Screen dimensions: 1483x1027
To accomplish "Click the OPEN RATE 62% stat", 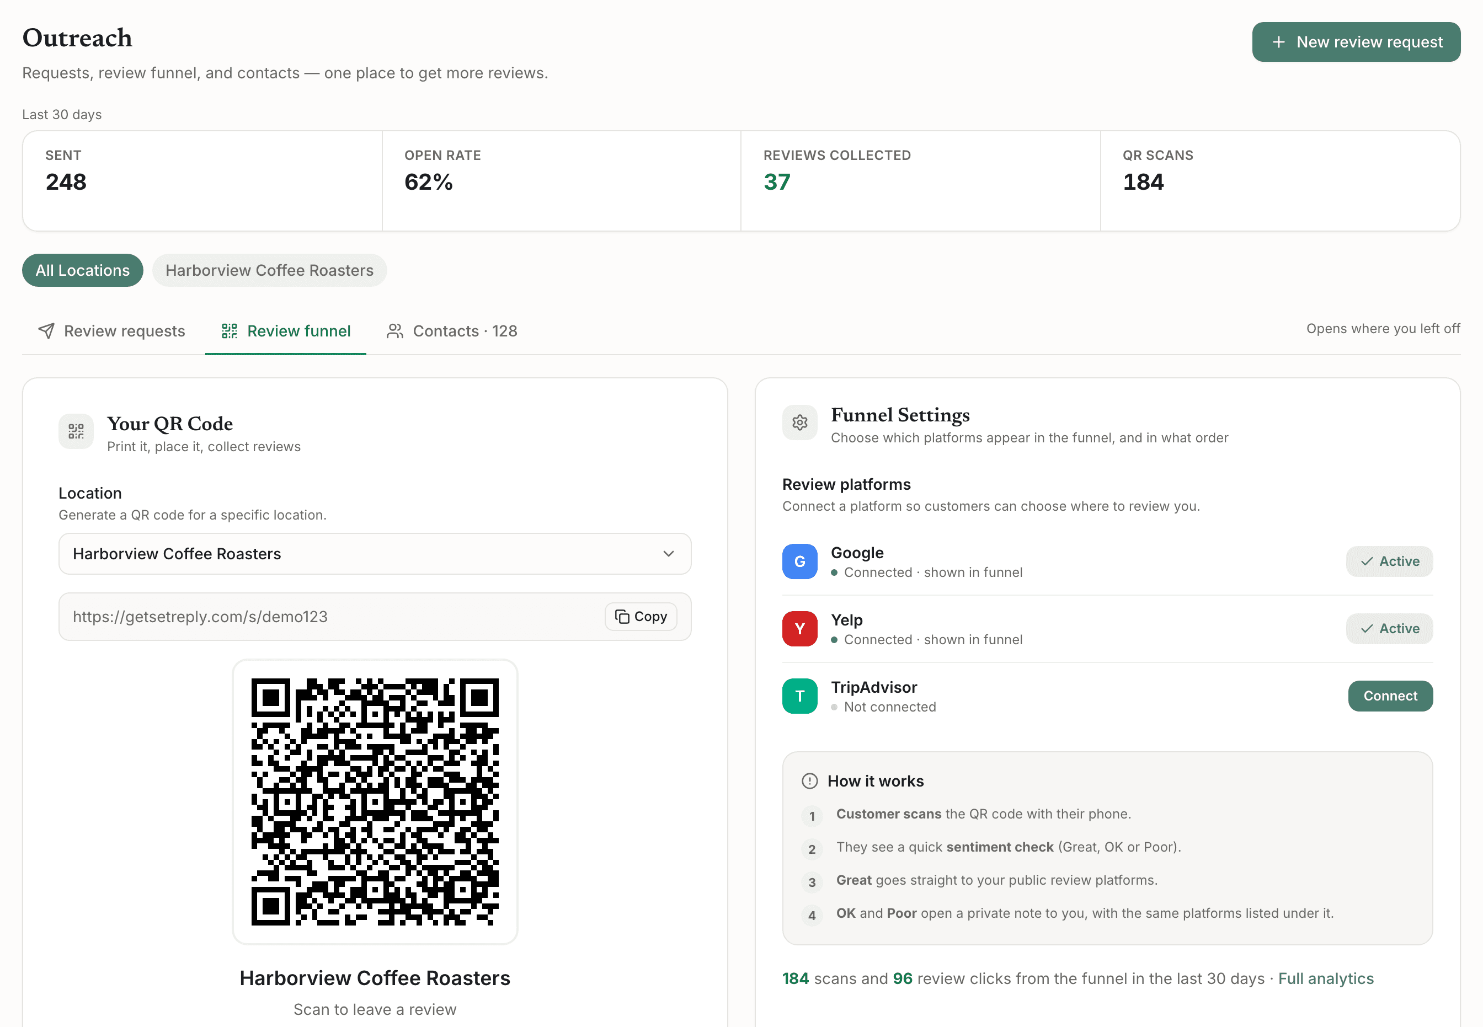I will 561,181.
